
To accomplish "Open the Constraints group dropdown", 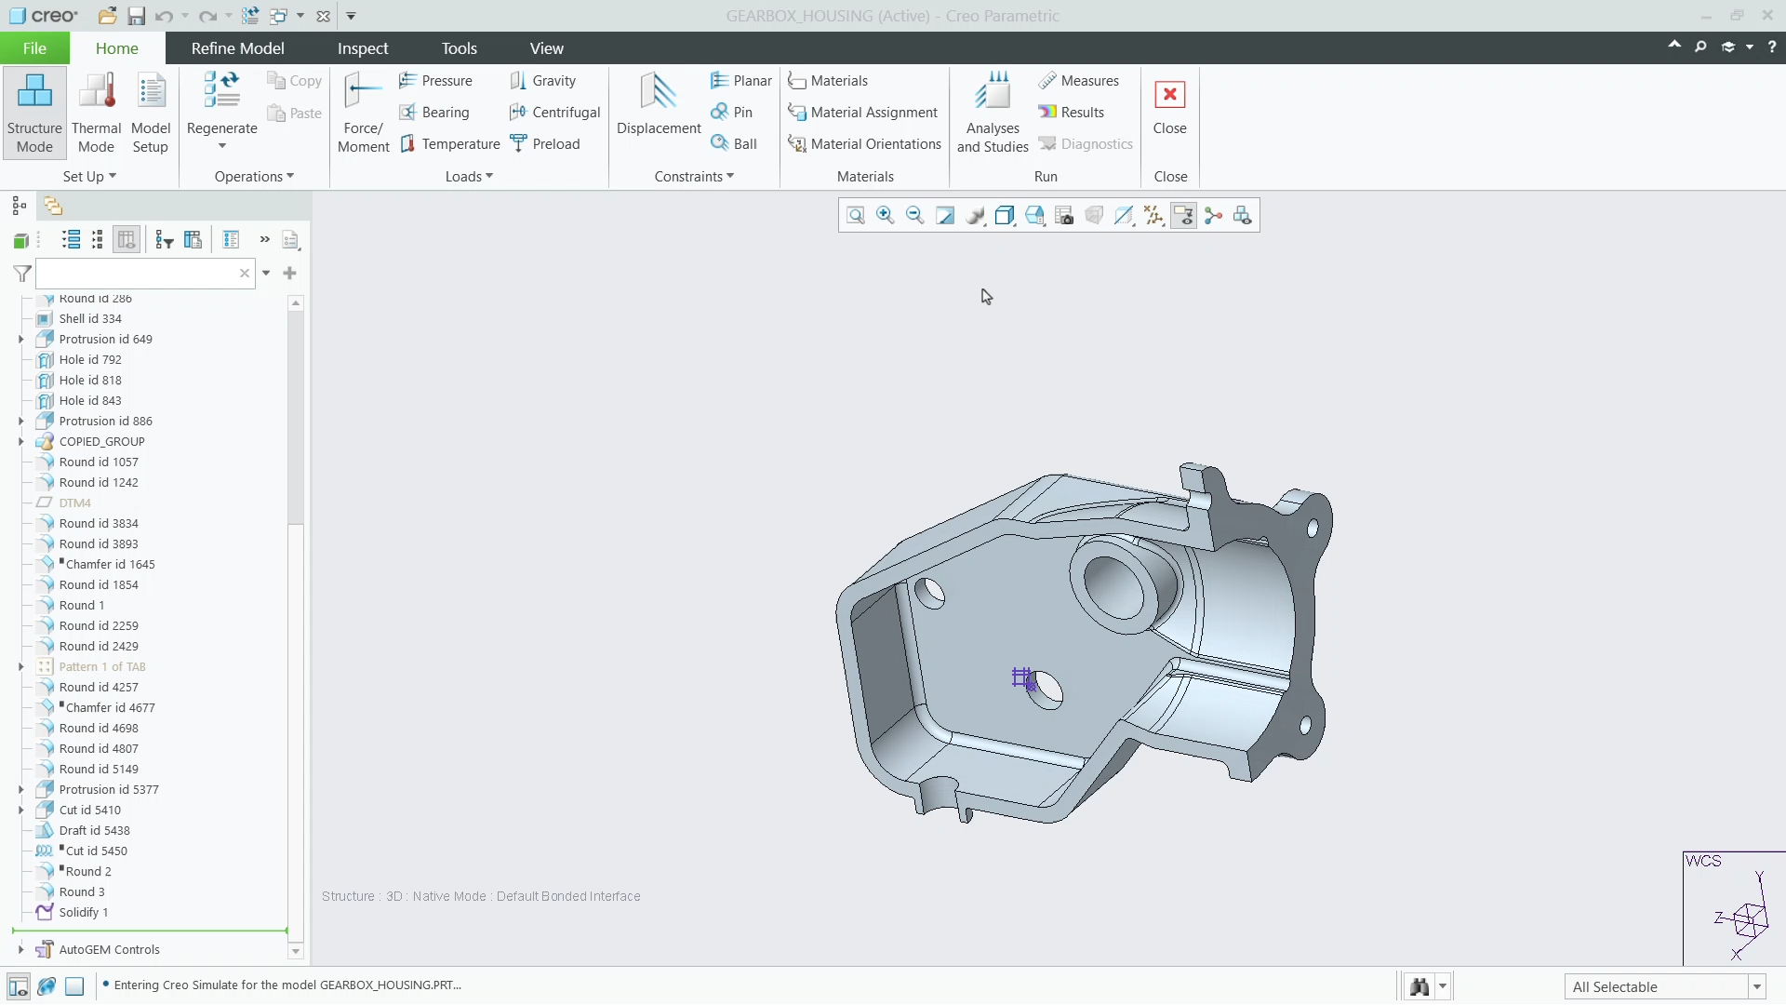I will [694, 177].
